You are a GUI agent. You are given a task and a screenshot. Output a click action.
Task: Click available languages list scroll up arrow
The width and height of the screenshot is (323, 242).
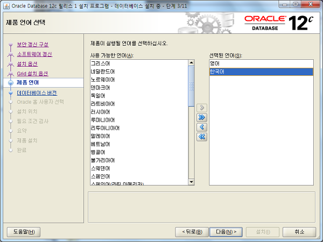click(x=191, y=62)
